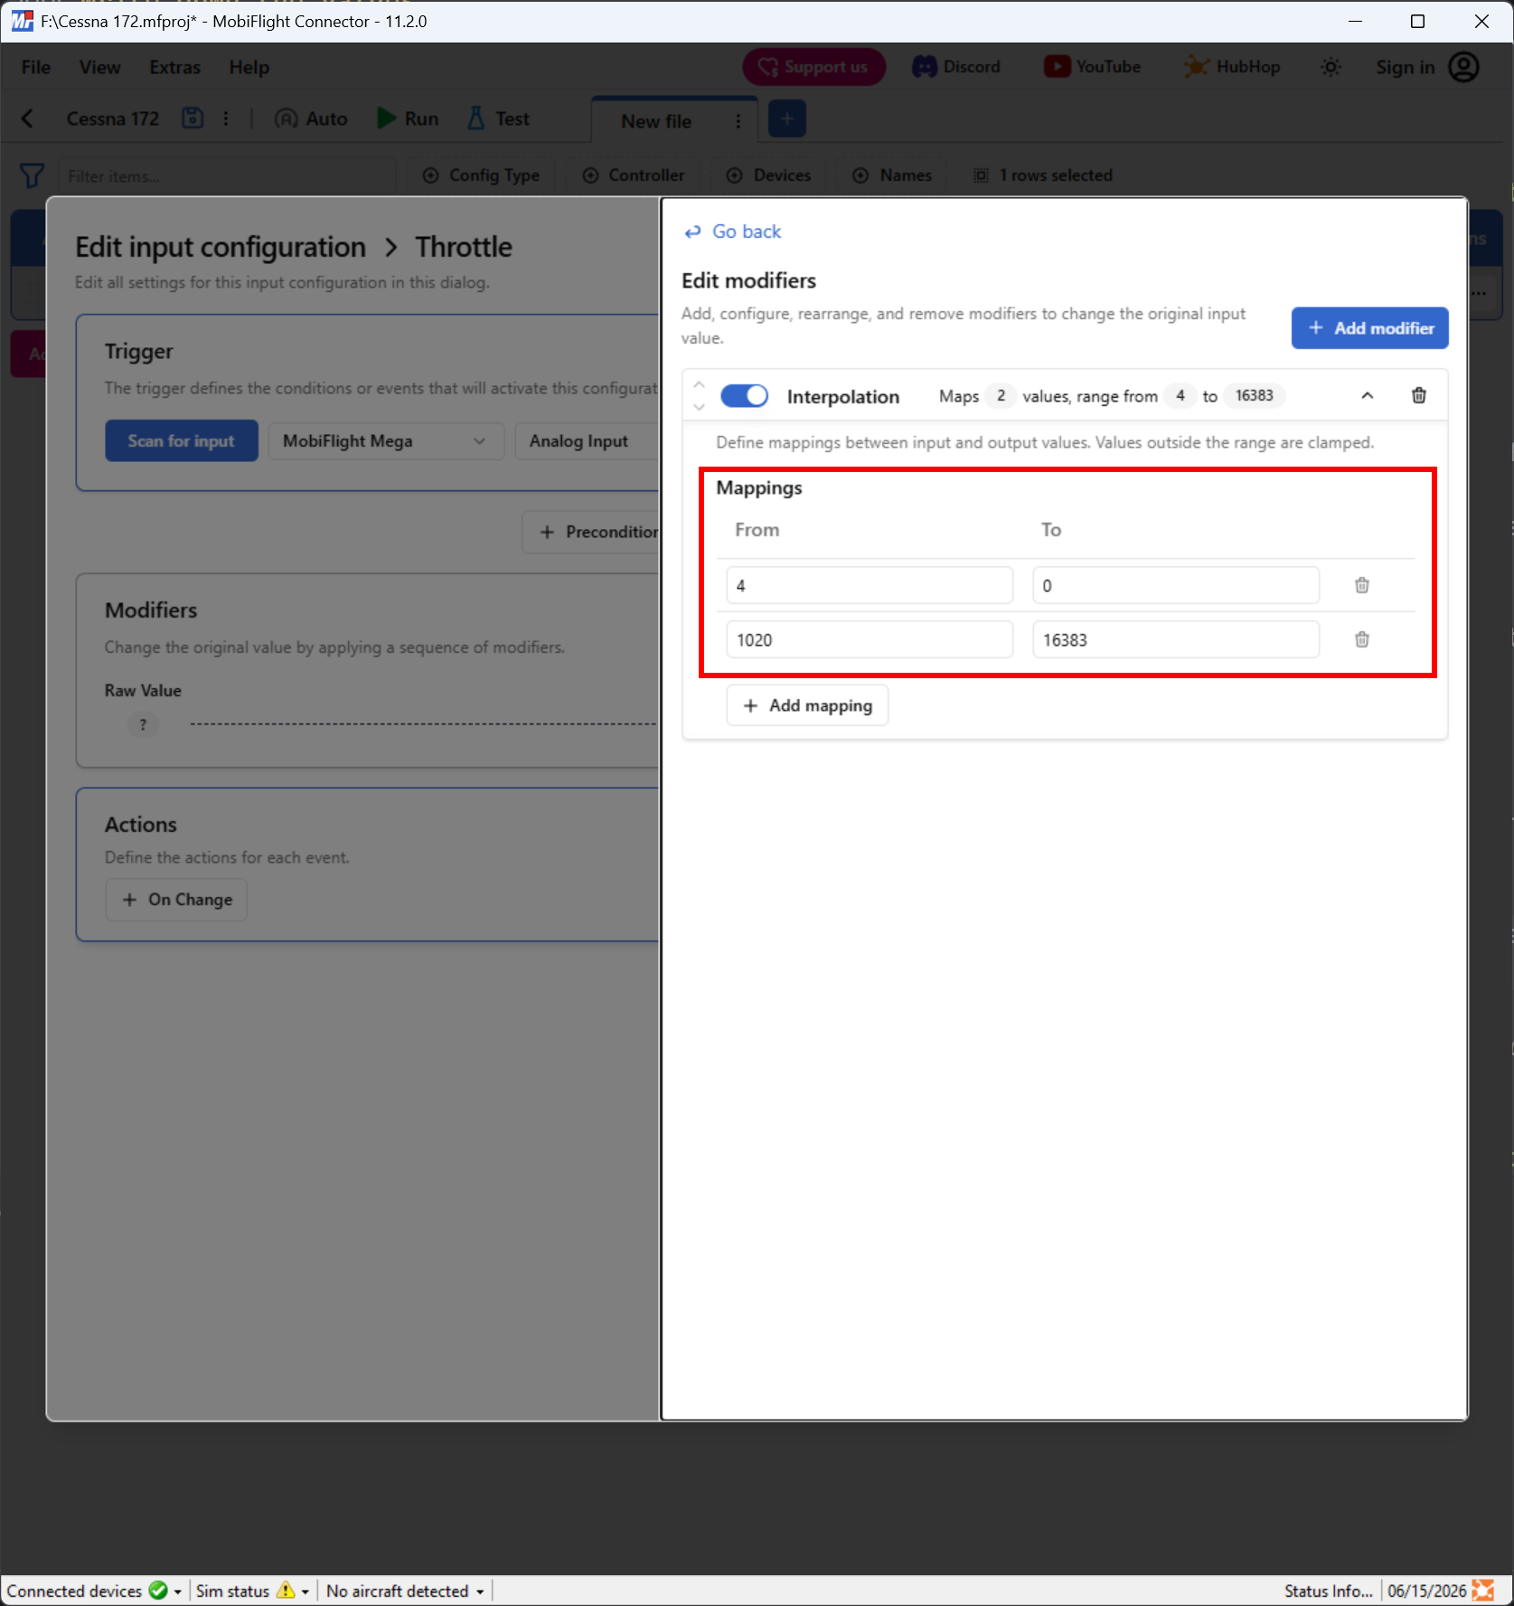Image resolution: width=1514 pixels, height=1606 pixels.
Task: Open the Names filter
Action: (892, 175)
